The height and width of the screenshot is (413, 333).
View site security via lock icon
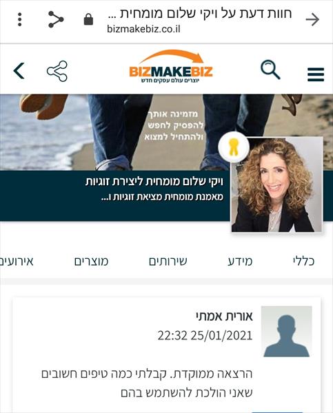click(x=88, y=19)
